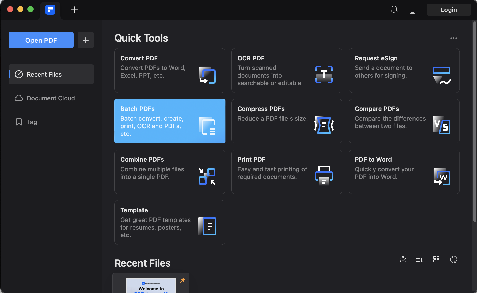This screenshot has width=477, height=293.
Task: Refresh the recent files view
Action: point(454,259)
